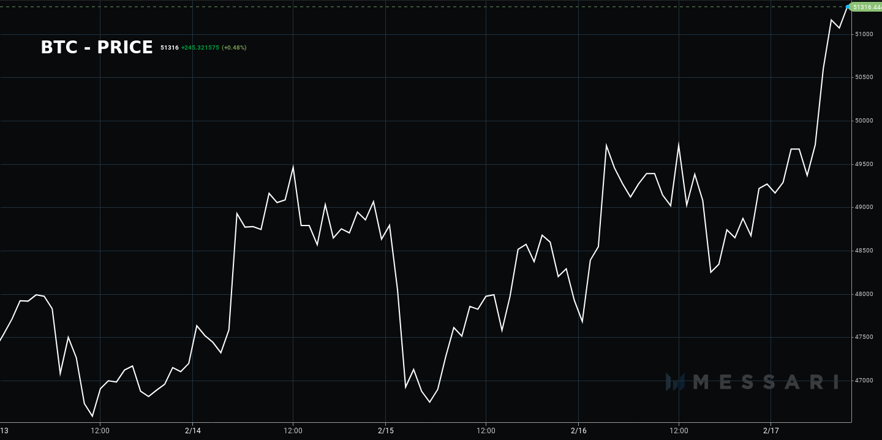The width and height of the screenshot is (882, 440).
Task: Click the green 51316.44 price tag
Action: click(x=866, y=7)
